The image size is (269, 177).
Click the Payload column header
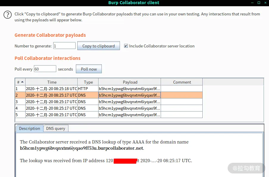tap(130, 82)
